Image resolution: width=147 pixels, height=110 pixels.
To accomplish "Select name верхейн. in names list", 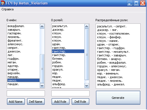I will pos(23,73).
